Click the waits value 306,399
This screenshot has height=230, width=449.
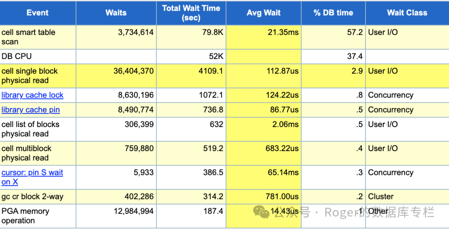click(x=139, y=125)
